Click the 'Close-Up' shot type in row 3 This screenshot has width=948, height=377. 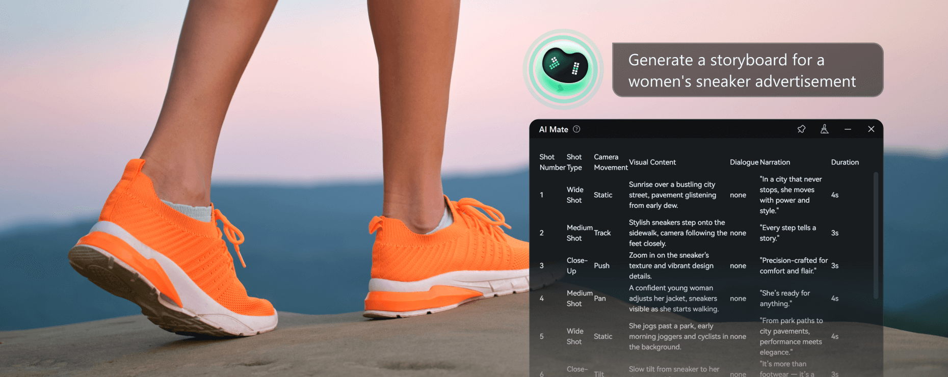tap(577, 265)
